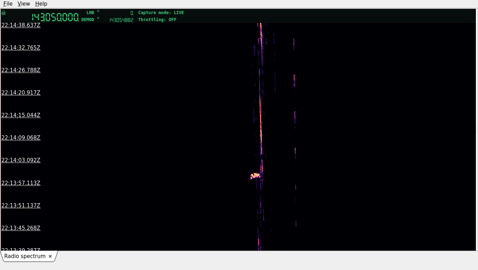Open the View menu
This screenshot has height=270, width=478.
(24, 4)
